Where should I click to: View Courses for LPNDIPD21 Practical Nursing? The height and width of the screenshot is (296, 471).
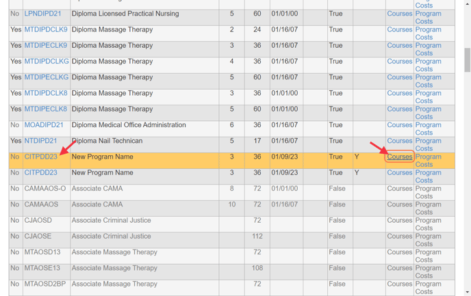[x=399, y=14]
